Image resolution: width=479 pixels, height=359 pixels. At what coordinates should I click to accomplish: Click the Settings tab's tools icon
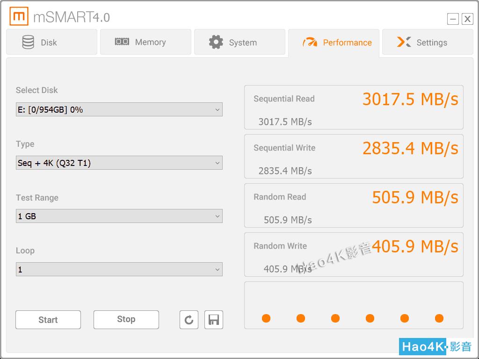point(404,42)
